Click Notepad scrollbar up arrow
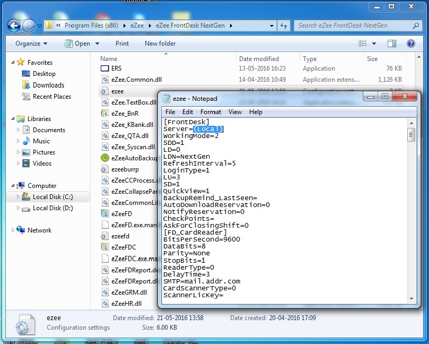Image resolution: width=429 pixels, height=344 pixels. pos(411,123)
